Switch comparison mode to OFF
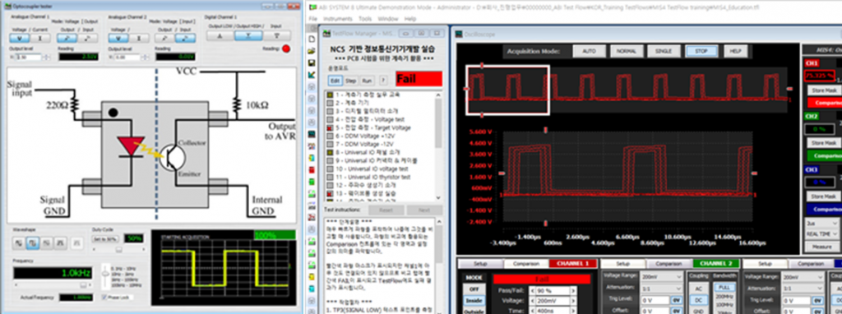This screenshot has height=314, width=842. (x=474, y=289)
